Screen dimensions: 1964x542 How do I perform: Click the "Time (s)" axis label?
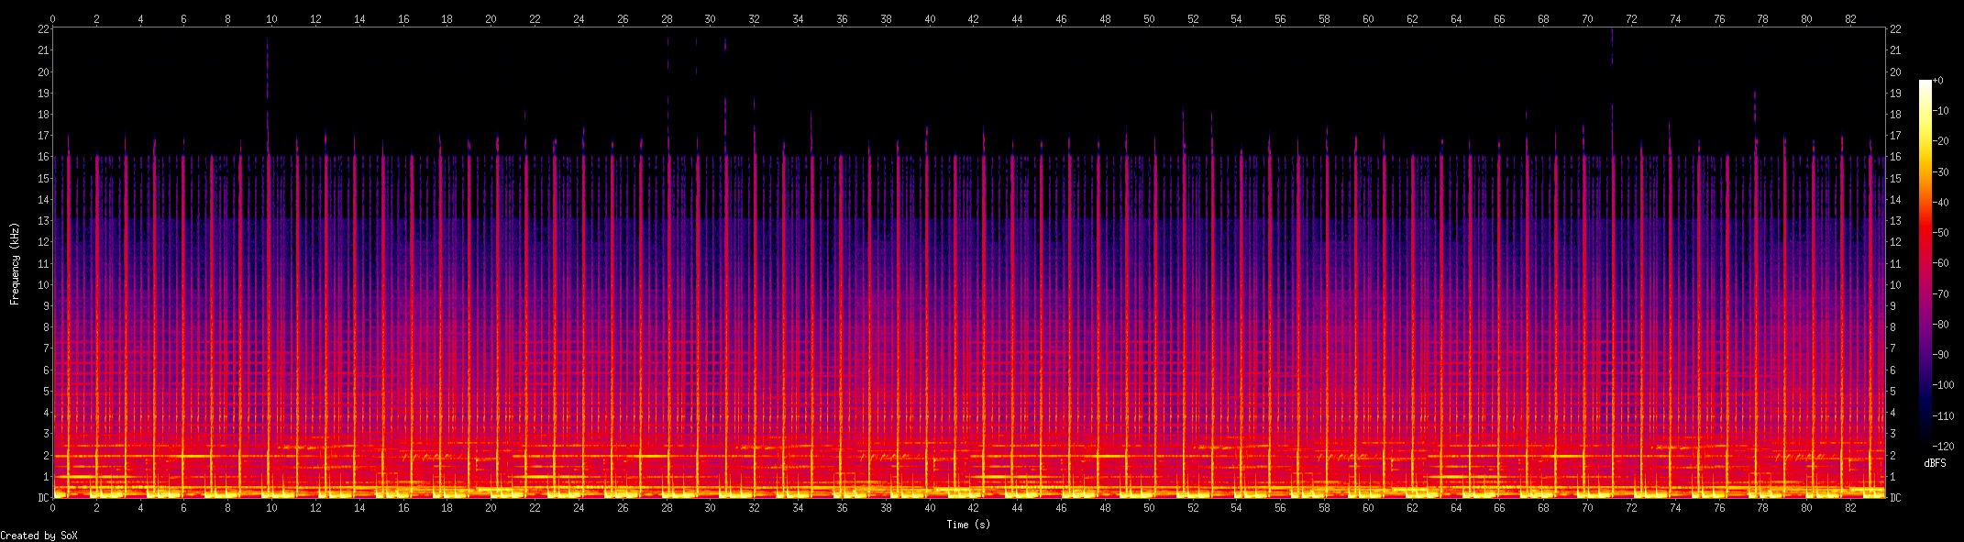[x=968, y=525]
